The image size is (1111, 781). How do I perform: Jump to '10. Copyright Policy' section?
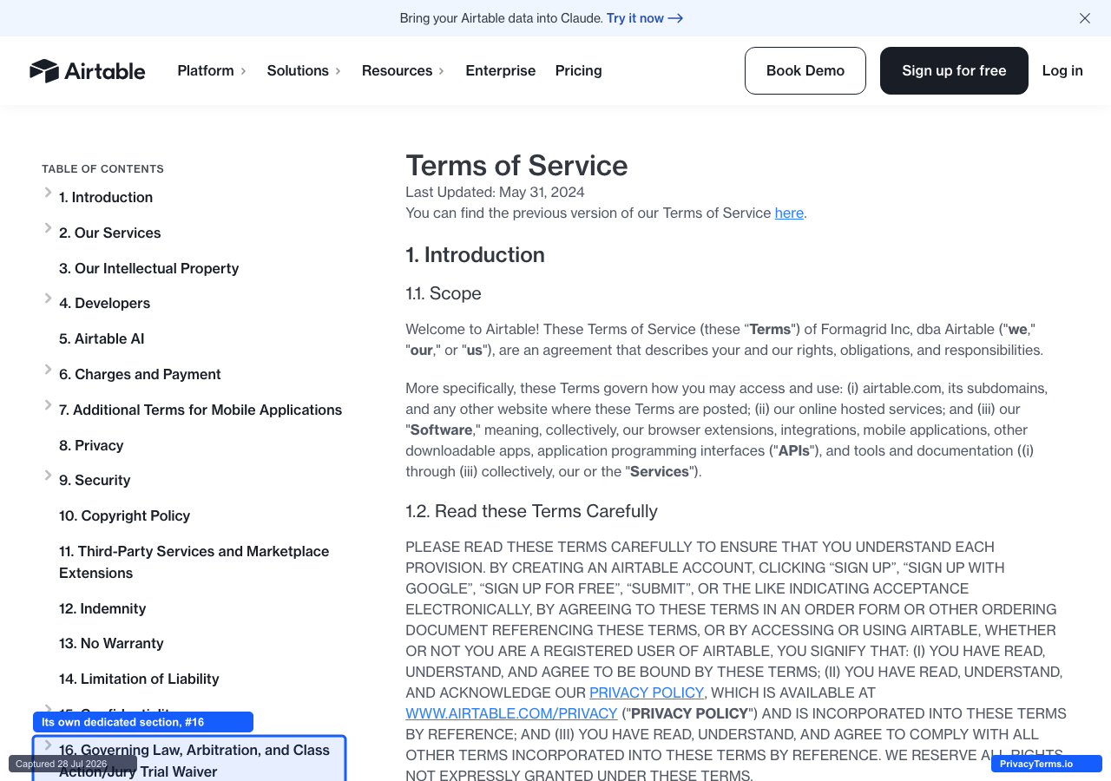coord(124,515)
